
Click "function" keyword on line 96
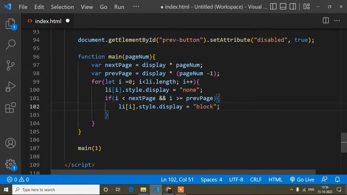click(x=91, y=56)
